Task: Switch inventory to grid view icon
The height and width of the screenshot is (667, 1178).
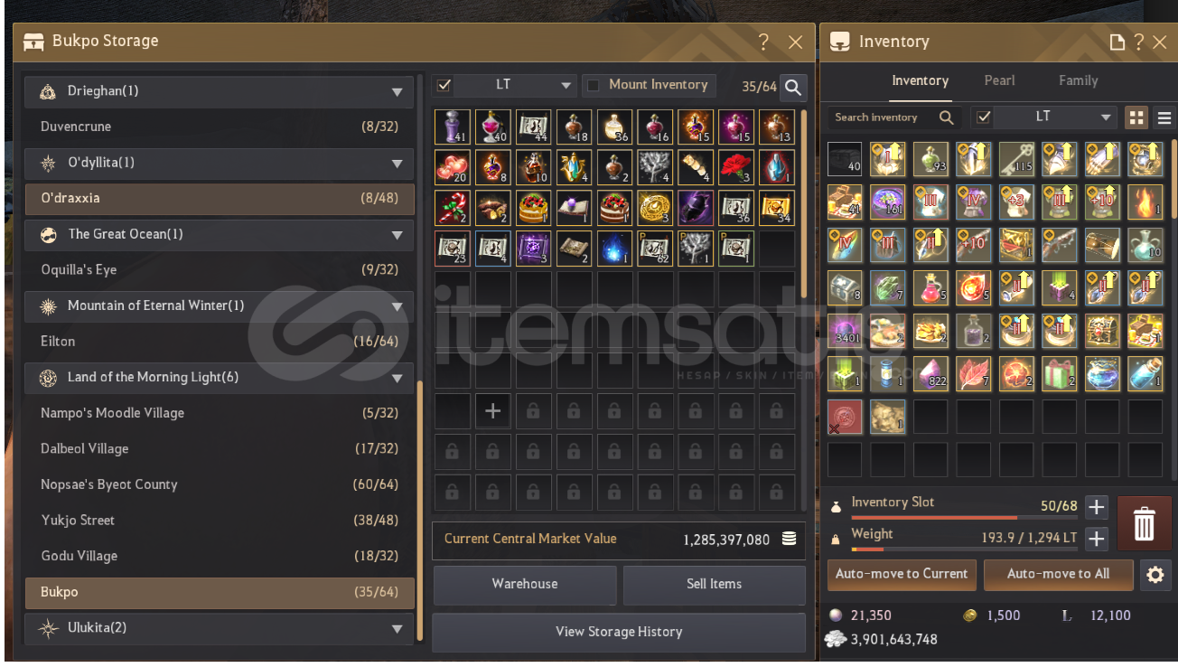Action: pyautogui.click(x=1136, y=117)
